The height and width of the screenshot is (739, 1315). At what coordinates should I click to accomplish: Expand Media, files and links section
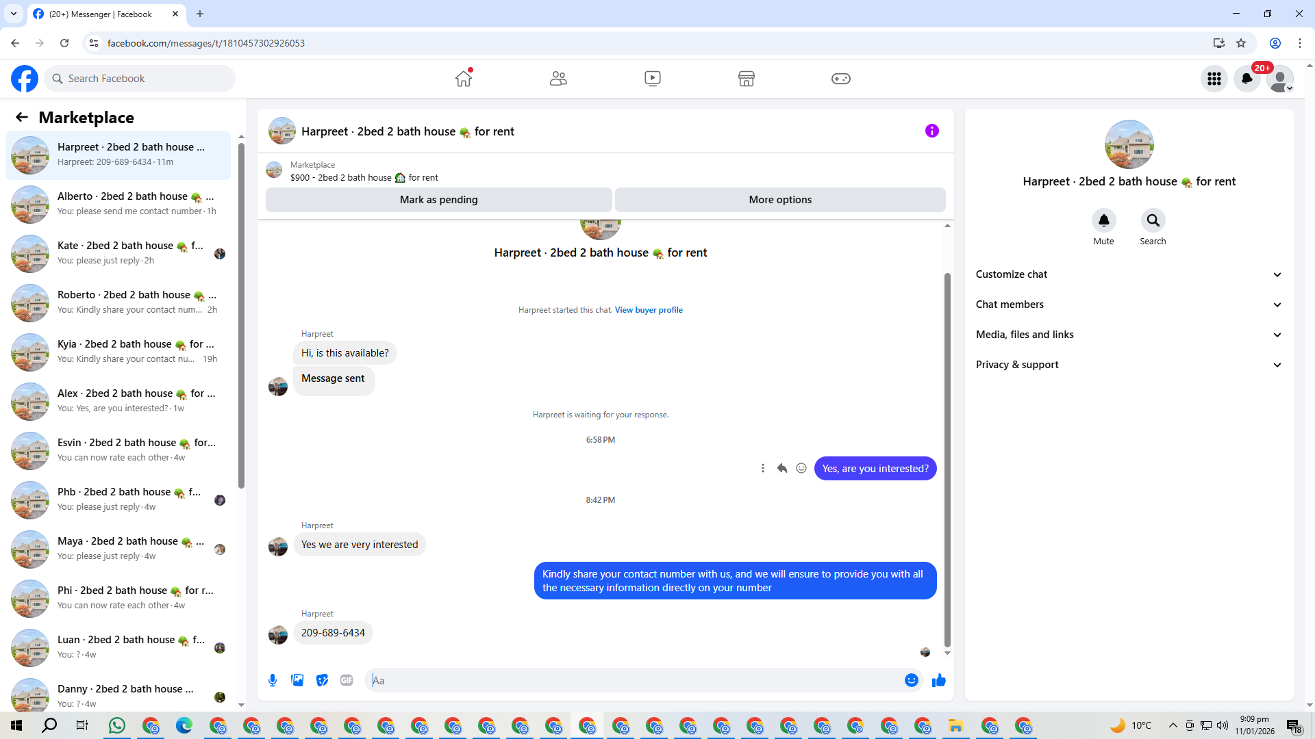(1129, 335)
